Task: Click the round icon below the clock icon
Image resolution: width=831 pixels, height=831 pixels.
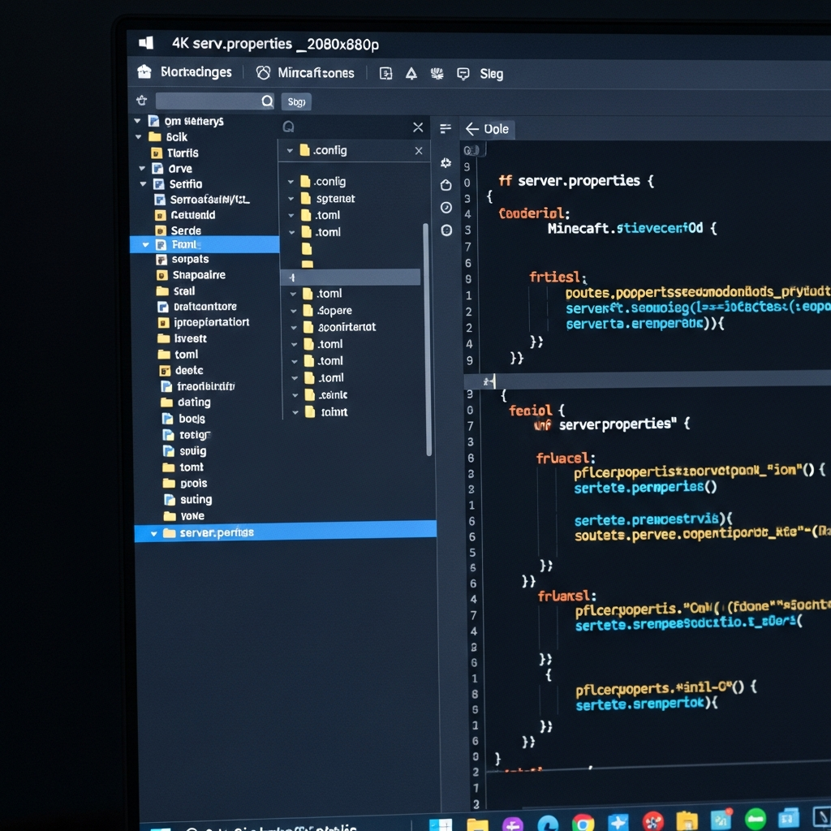Action: (x=447, y=230)
